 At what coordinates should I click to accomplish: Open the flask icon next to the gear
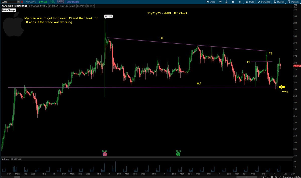227,2
